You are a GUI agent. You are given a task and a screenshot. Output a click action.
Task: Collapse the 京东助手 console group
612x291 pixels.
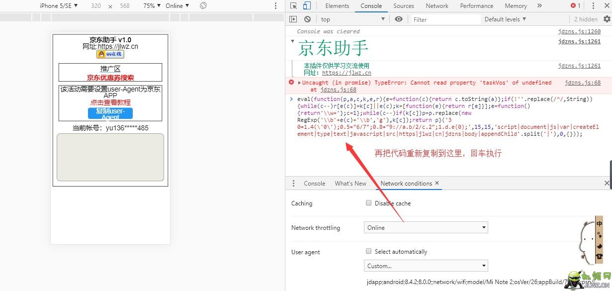293,41
